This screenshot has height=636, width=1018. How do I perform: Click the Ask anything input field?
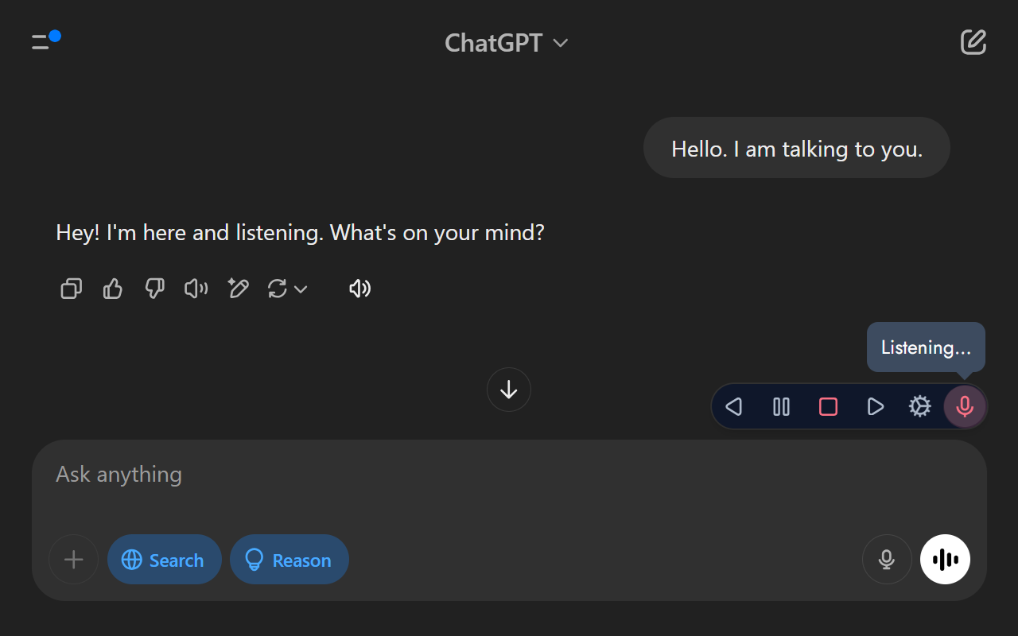coord(318,474)
